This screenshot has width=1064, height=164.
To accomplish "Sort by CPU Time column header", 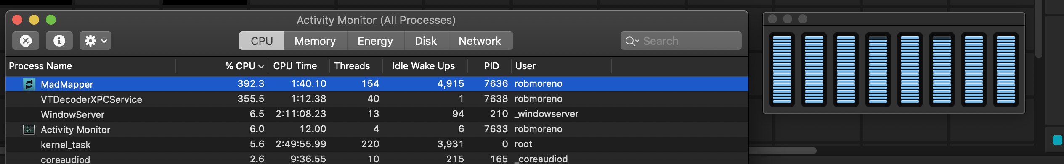I will [x=295, y=66].
